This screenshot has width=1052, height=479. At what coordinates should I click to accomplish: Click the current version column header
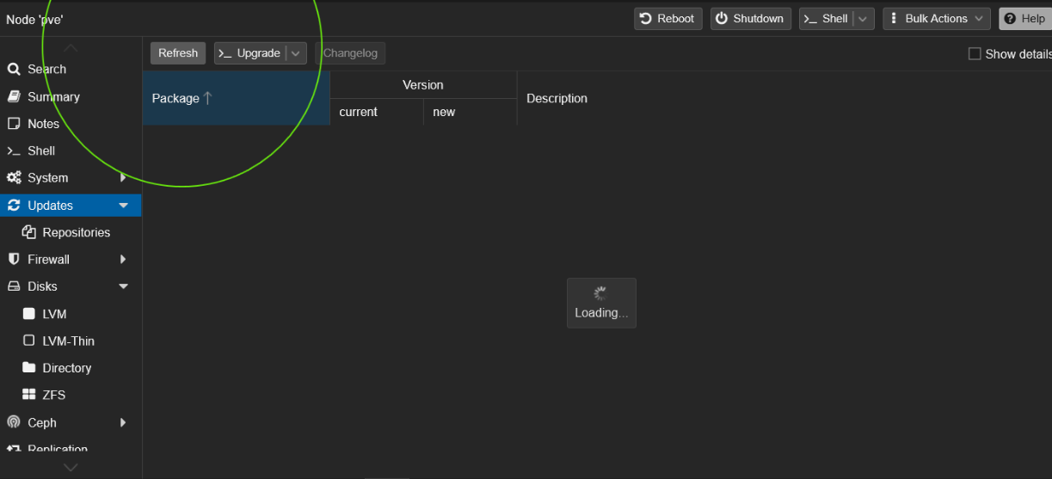point(377,112)
